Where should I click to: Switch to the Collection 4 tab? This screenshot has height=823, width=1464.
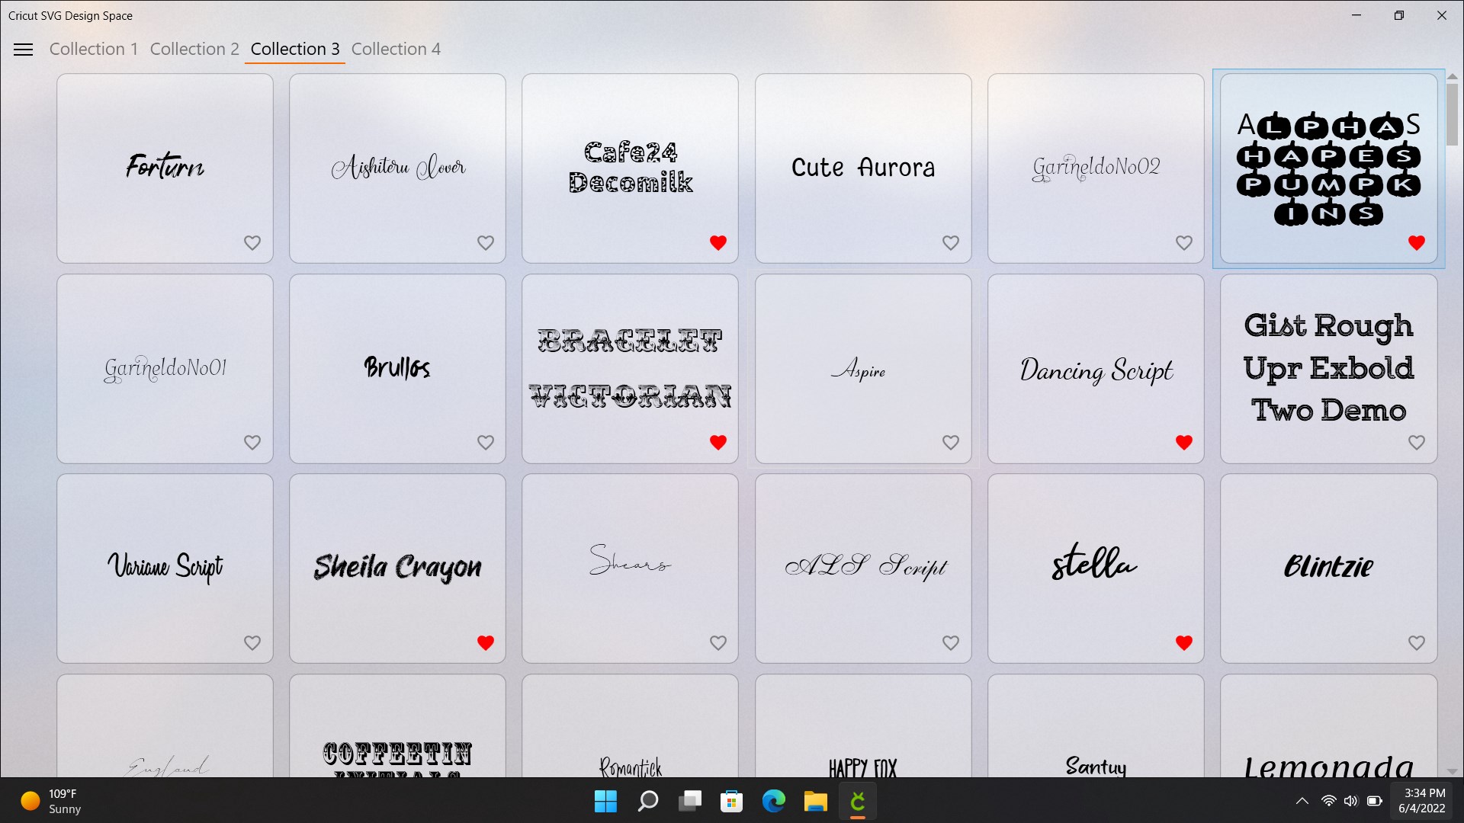tap(396, 49)
